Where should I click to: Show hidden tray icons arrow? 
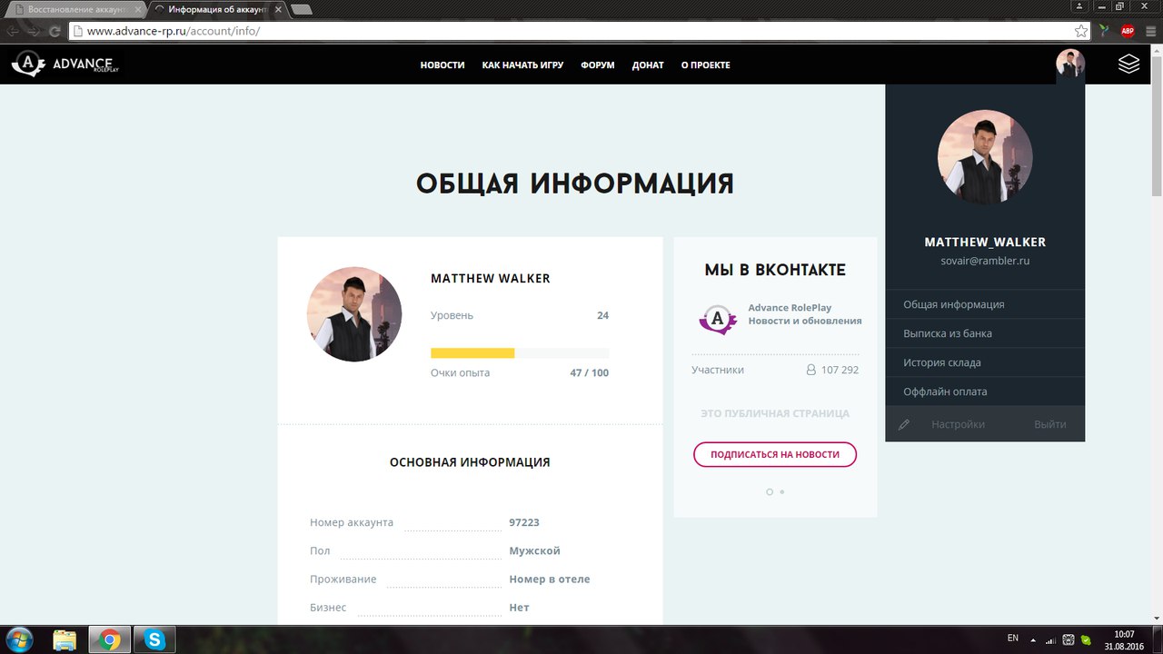point(1033,639)
